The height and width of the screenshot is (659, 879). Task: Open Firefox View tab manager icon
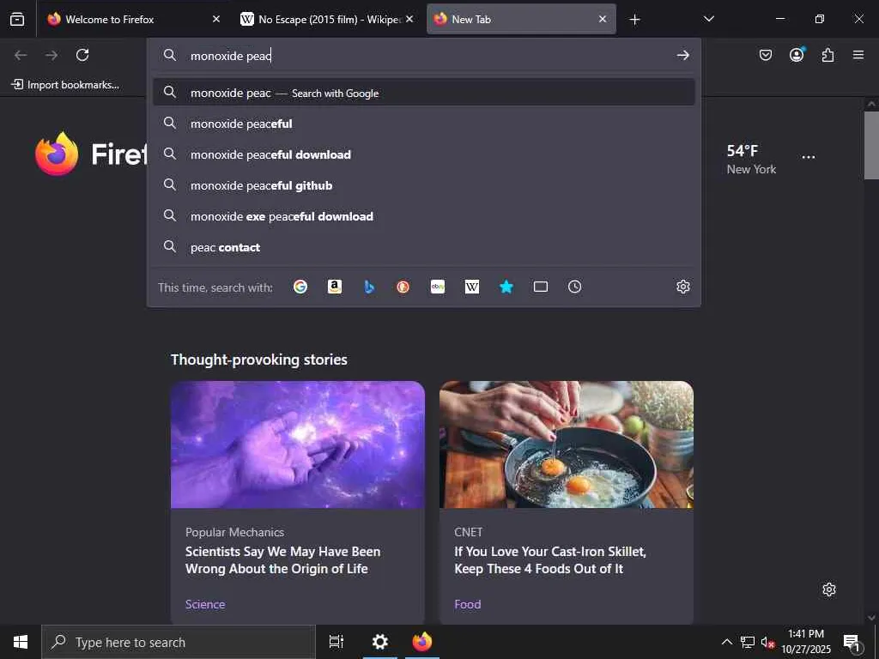pyautogui.click(x=17, y=19)
